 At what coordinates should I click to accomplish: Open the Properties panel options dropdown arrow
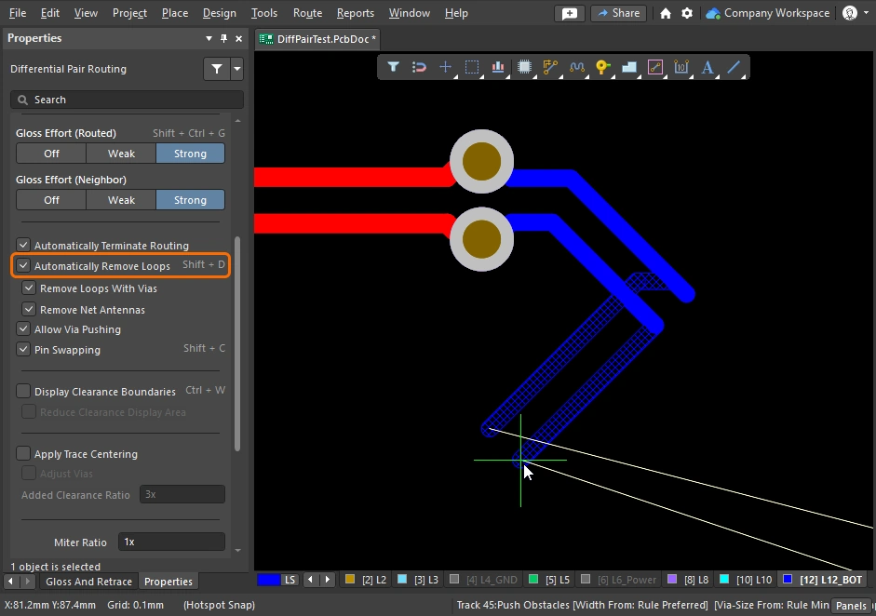click(209, 39)
